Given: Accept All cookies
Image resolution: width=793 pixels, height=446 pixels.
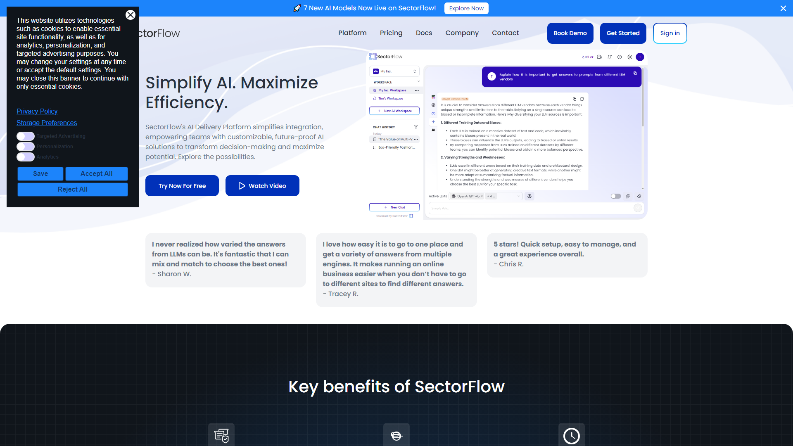Looking at the screenshot, I should coord(97,174).
